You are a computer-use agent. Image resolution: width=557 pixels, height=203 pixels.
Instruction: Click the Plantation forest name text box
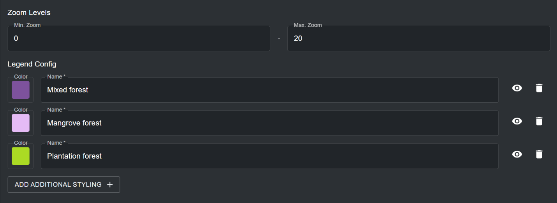(x=270, y=156)
